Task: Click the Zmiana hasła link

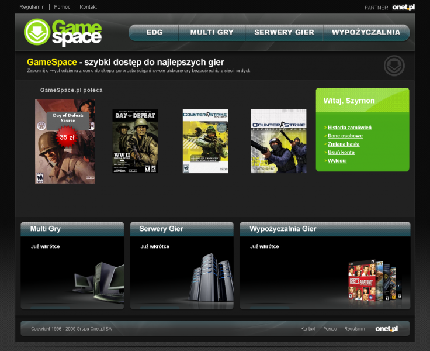Action: 345,144
